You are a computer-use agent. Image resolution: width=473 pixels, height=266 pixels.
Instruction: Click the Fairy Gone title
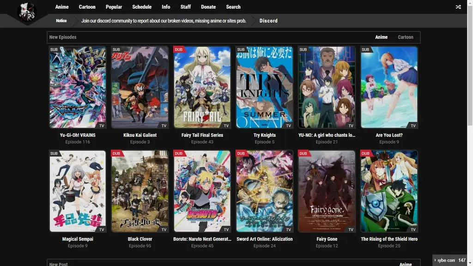(327, 239)
